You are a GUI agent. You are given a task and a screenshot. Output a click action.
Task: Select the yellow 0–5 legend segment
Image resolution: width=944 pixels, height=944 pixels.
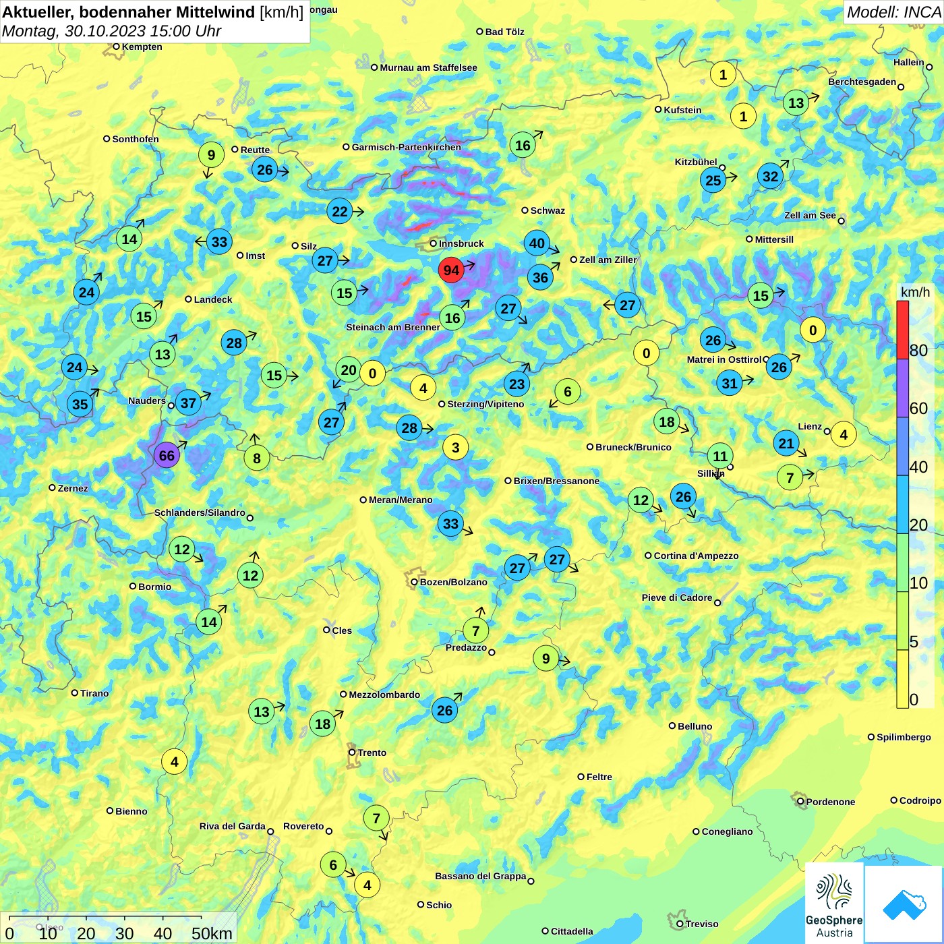click(x=903, y=679)
